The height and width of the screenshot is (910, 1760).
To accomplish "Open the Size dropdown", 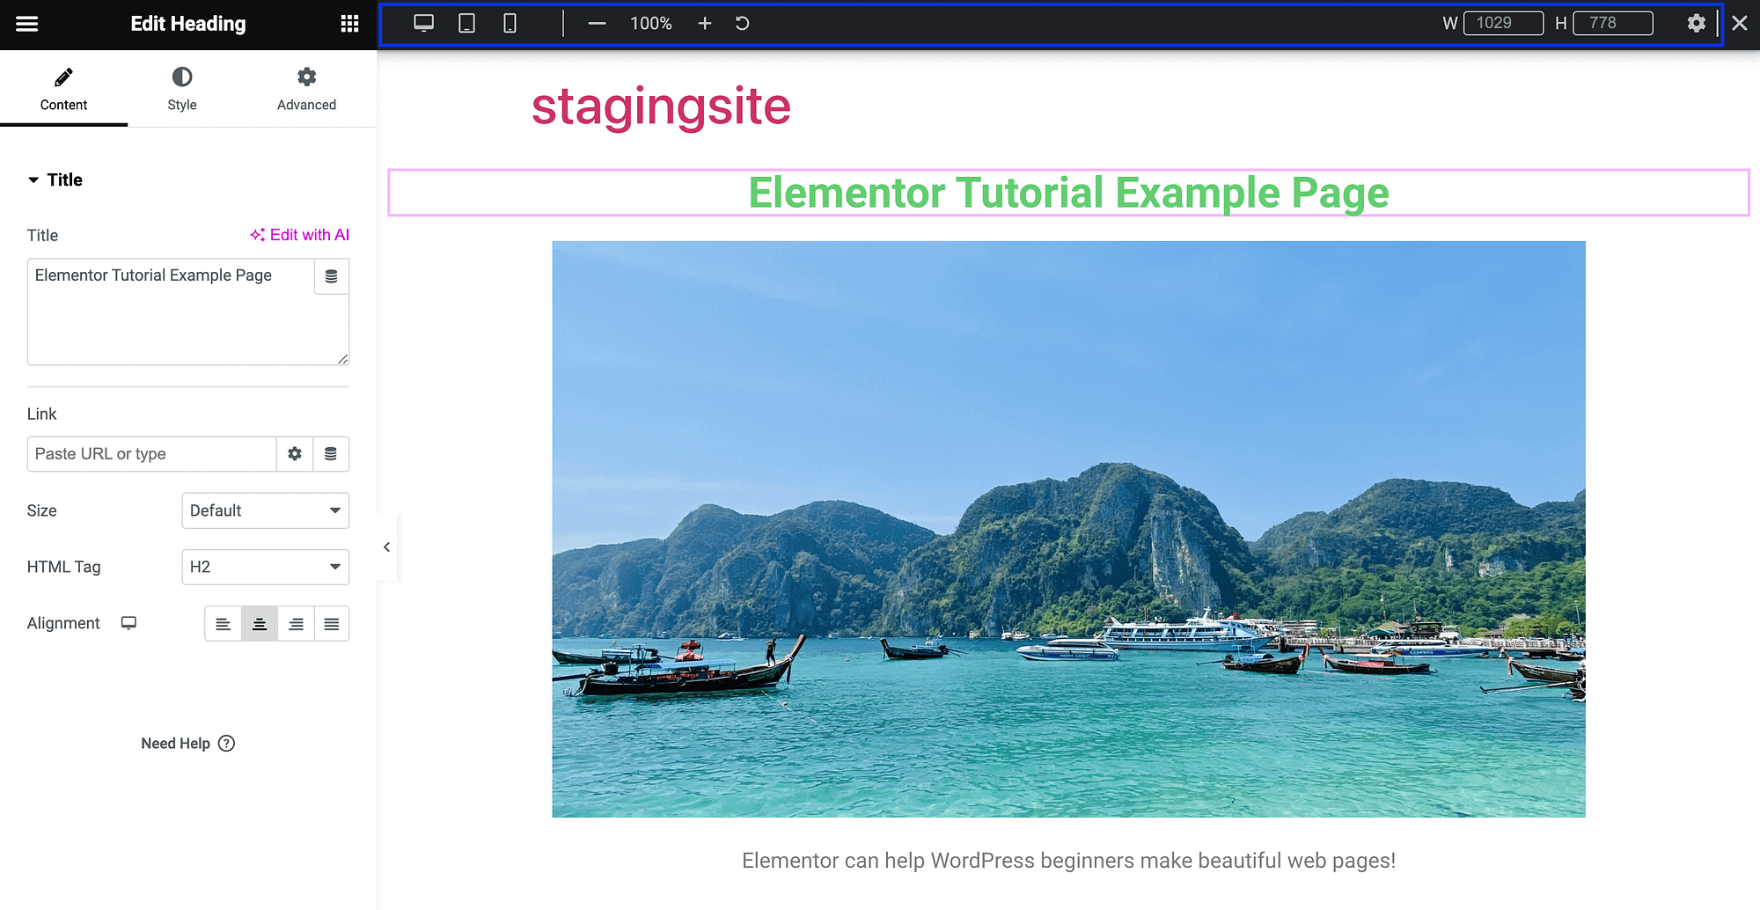I will 266,510.
